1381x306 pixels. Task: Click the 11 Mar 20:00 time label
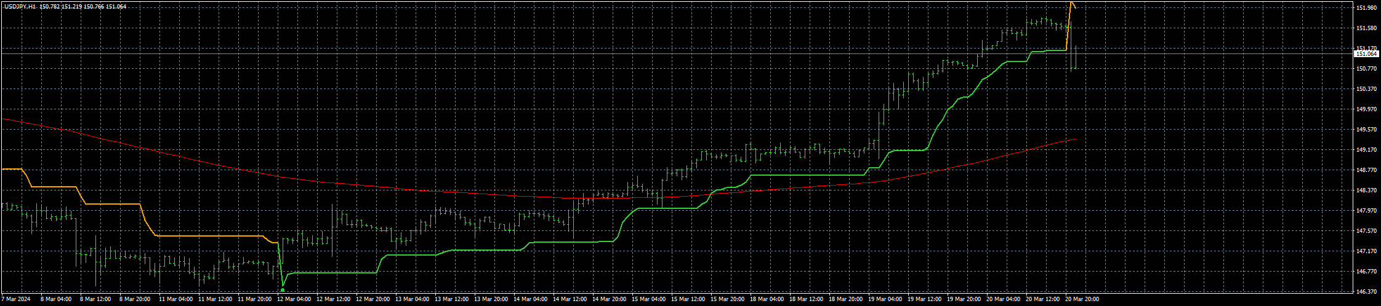[254, 300]
